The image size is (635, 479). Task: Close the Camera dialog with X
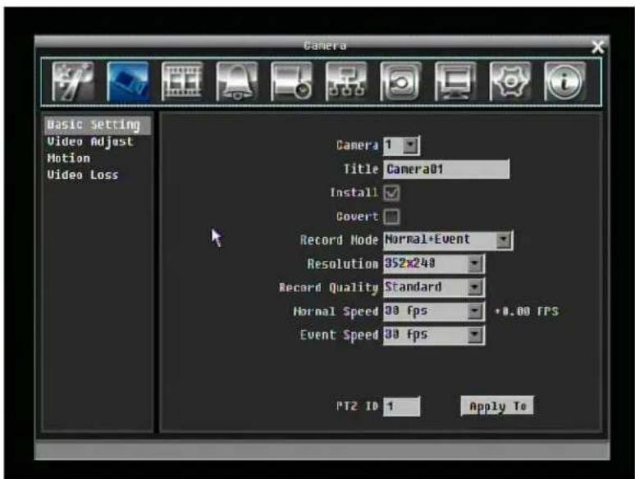coord(598,47)
